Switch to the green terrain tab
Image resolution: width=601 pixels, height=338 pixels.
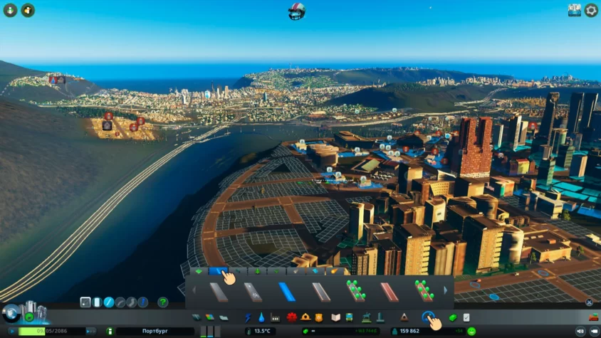click(199, 271)
